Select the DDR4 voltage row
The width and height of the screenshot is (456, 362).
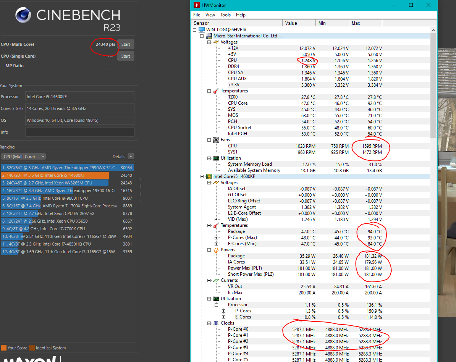tap(311, 66)
